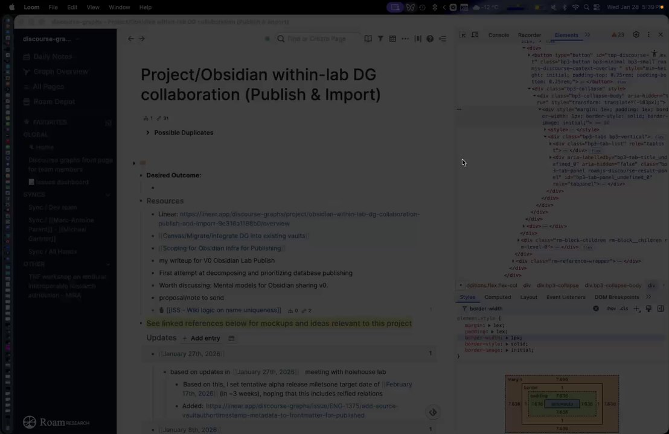
Task: Collapse the OTHER sidebar section
Action: [x=108, y=264]
